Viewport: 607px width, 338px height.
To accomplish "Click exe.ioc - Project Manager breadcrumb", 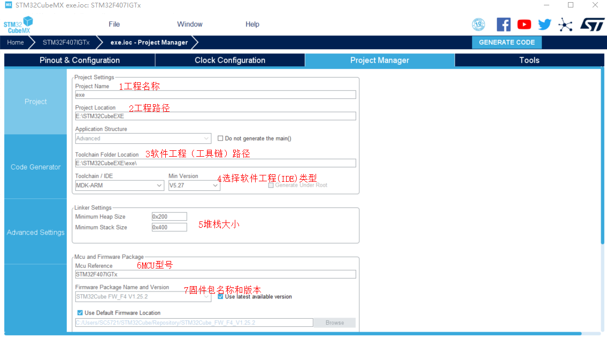I will pyautogui.click(x=149, y=42).
